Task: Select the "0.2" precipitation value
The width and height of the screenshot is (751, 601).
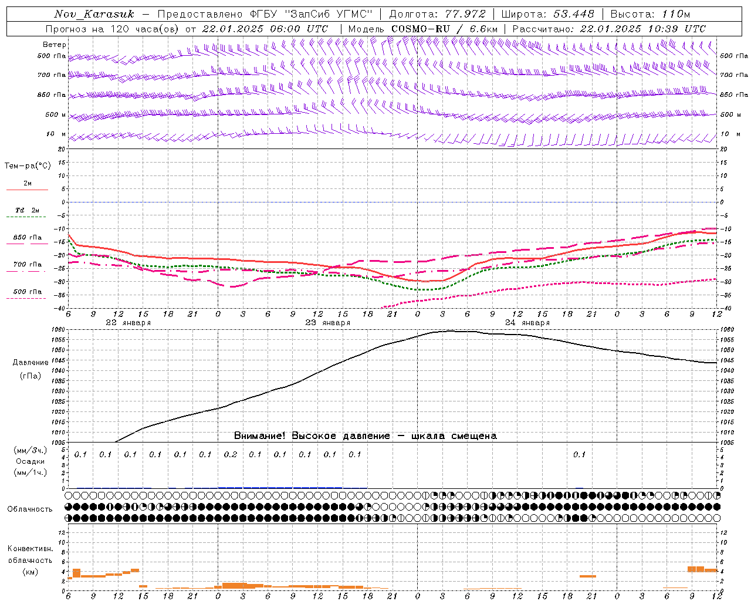Action: click(x=231, y=455)
